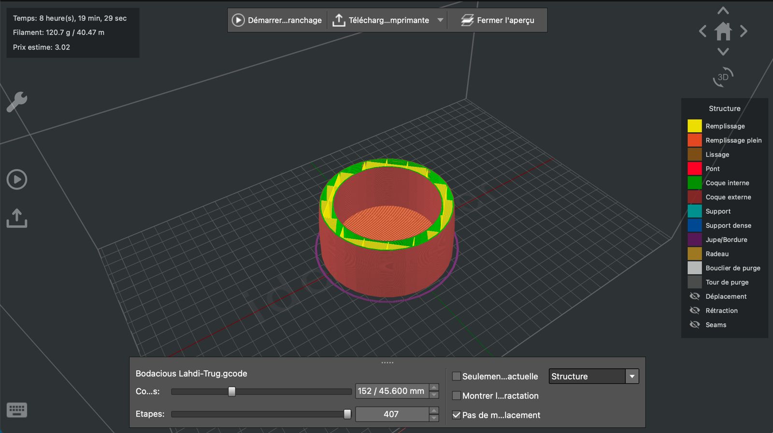
Task: Show Rétraction points in preview
Action: 695,310
